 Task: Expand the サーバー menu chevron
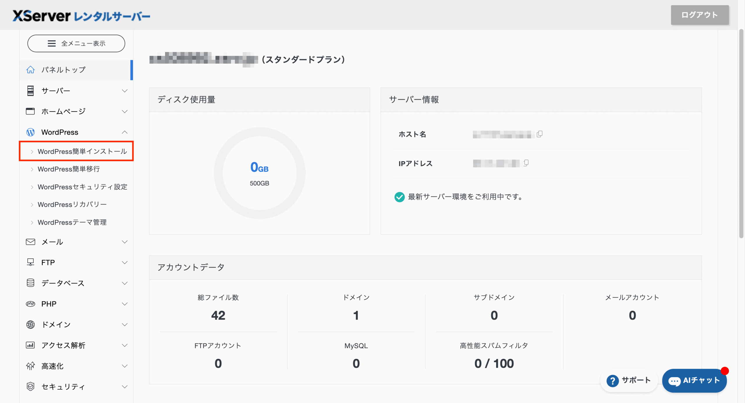click(125, 91)
